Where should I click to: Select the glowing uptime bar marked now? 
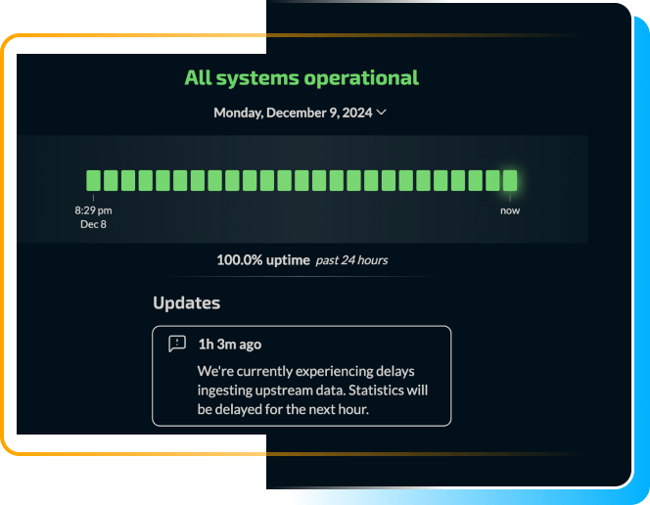[509, 180]
